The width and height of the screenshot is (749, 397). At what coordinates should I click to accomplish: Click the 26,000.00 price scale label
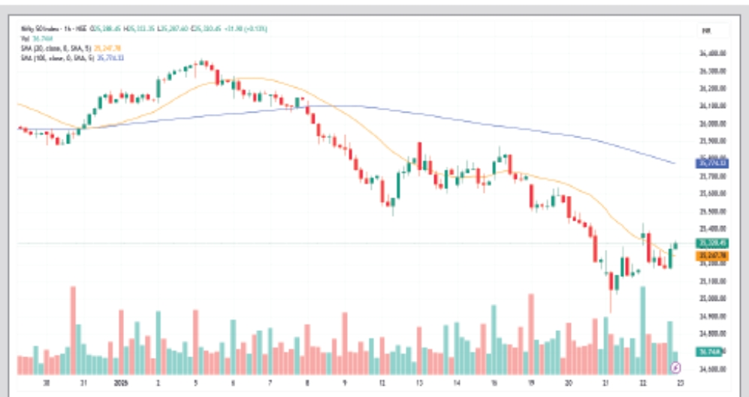[710, 124]
